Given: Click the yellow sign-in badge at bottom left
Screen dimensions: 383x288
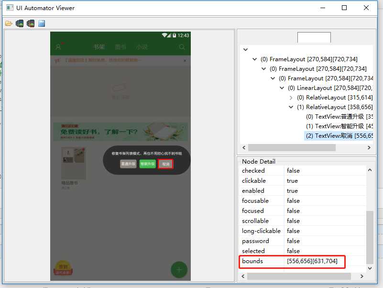Looking at the screenshot, I should [63, 268].
